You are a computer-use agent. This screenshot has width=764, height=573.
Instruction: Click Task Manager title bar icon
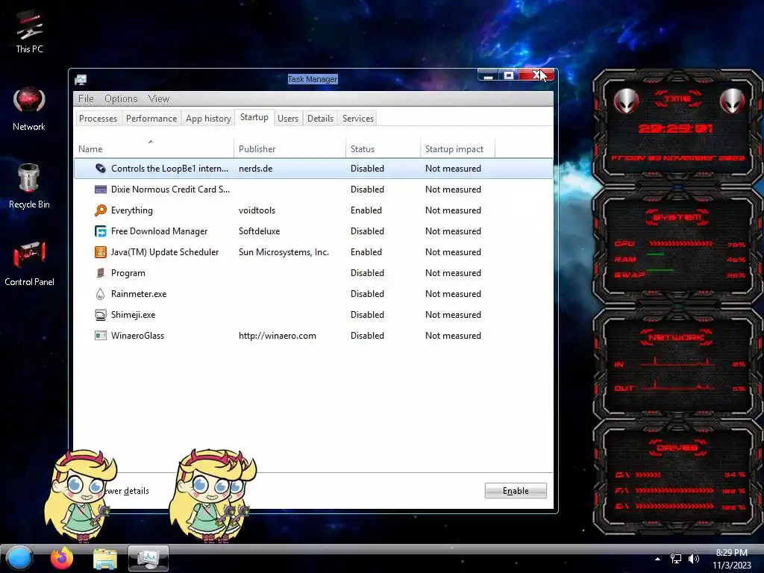(81, 79)
